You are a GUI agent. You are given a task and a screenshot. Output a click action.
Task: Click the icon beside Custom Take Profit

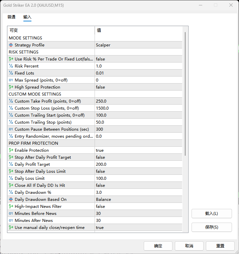[11, 101]
